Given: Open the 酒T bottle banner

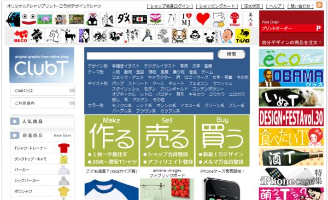Looking at the screenshot, I should [291, 157].
